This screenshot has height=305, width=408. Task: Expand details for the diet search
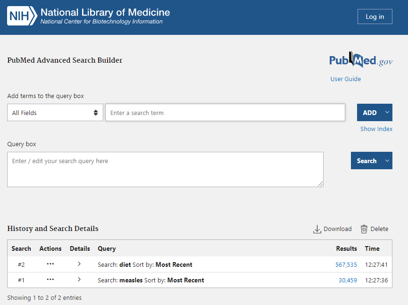(x=79, y=264)
